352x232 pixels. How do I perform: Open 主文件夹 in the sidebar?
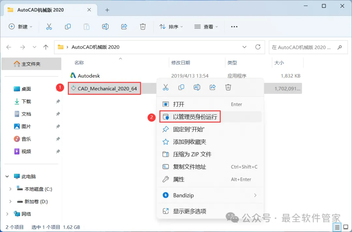[31, 64]
